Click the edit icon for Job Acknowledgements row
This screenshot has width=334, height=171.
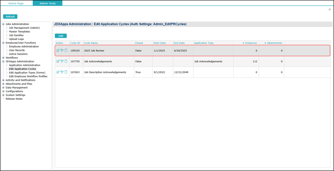(x=58, y=61)
